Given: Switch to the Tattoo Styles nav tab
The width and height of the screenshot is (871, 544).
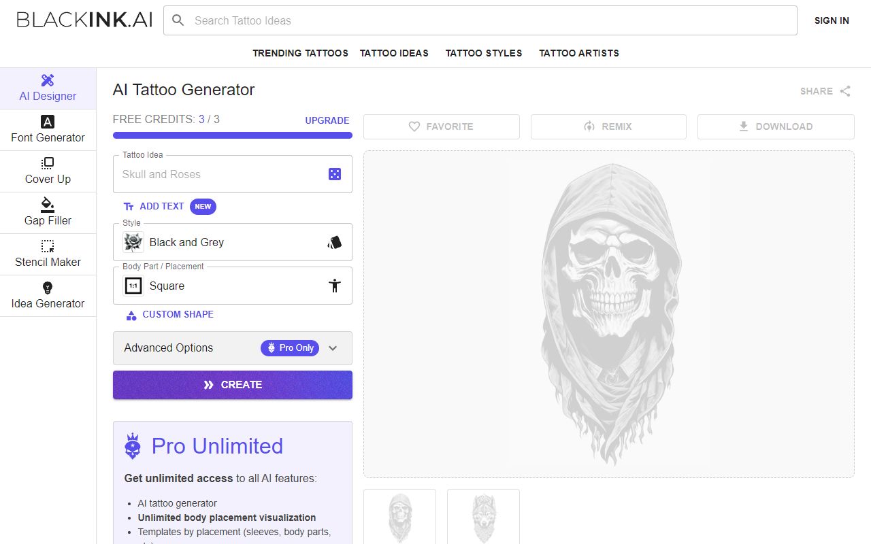Looking at the screenshot, I should click(484, 53).
